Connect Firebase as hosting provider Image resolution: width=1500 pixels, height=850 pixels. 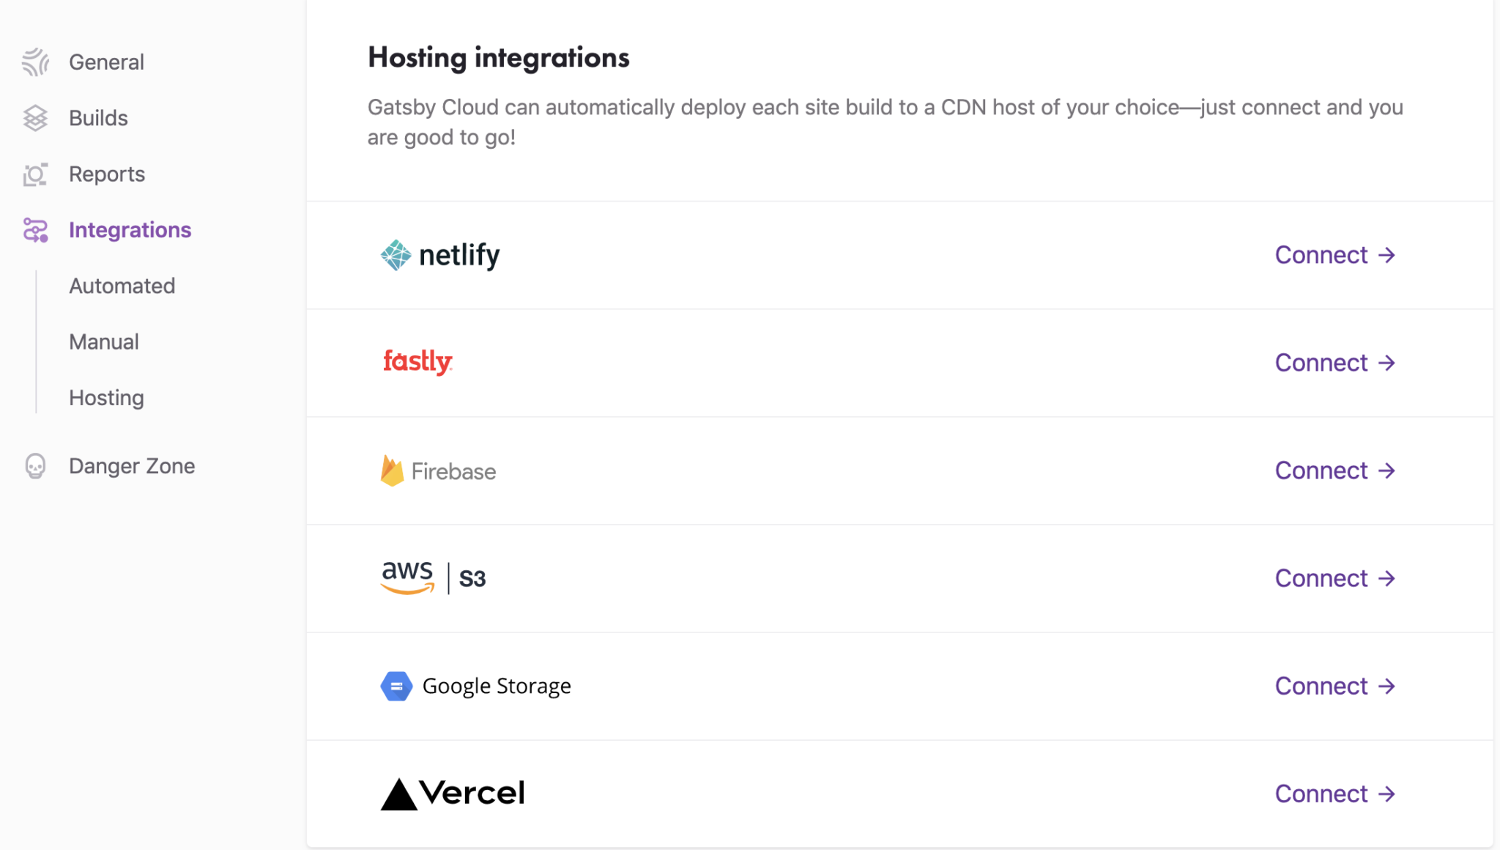pos(1334,470)
